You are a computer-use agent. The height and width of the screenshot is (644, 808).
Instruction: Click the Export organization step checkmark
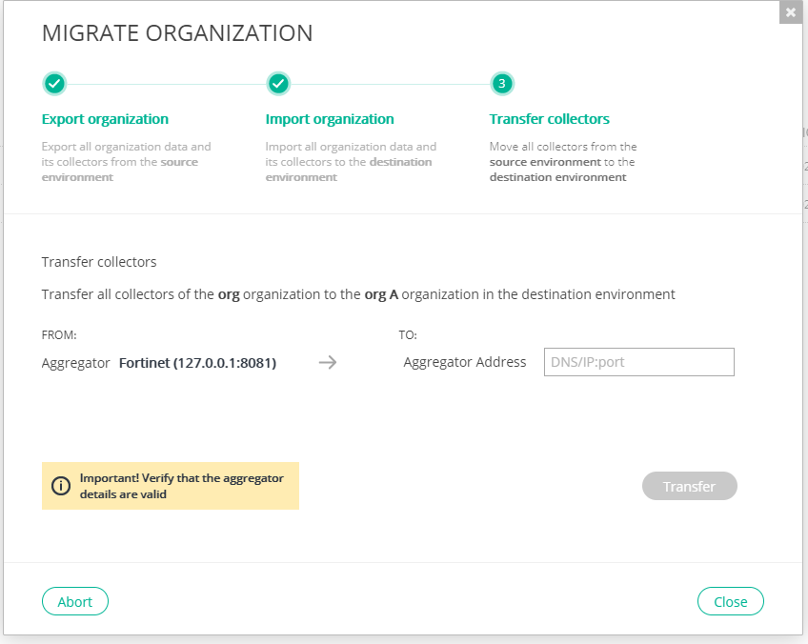coord(54,84)
